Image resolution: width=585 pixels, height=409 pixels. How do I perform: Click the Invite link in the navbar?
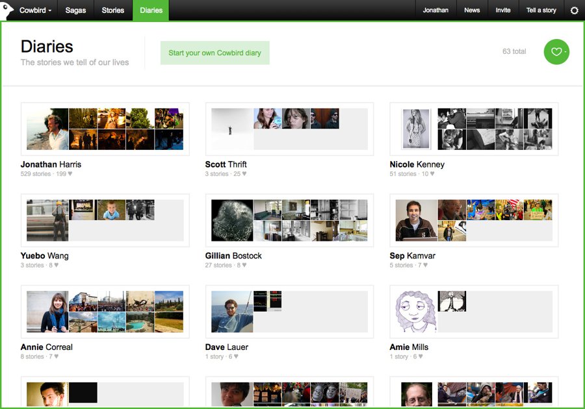tap(503, 10)
